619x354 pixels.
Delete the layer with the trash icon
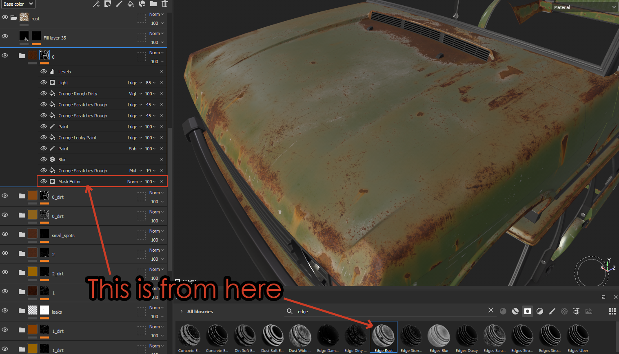165,4
